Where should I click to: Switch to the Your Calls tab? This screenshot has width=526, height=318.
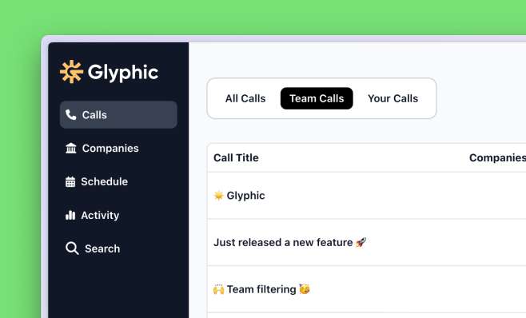[x=393, y=98]
